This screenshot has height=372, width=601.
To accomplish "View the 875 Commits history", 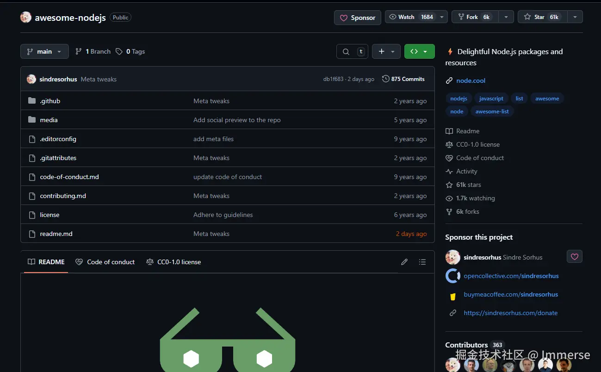I will coord(403,79).
